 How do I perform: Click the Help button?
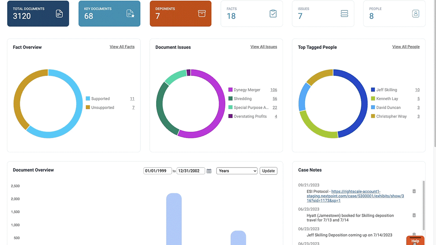click(415, 241)
